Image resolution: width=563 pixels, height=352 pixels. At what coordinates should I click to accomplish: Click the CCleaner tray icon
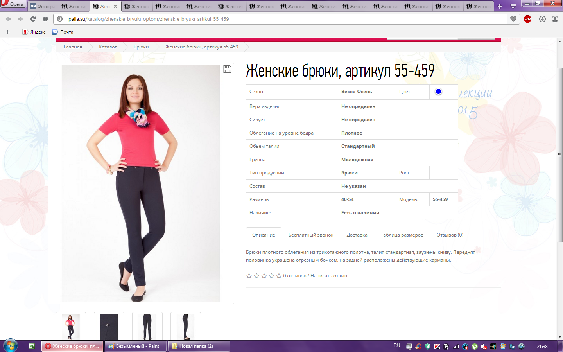click(x=418, y=347)
